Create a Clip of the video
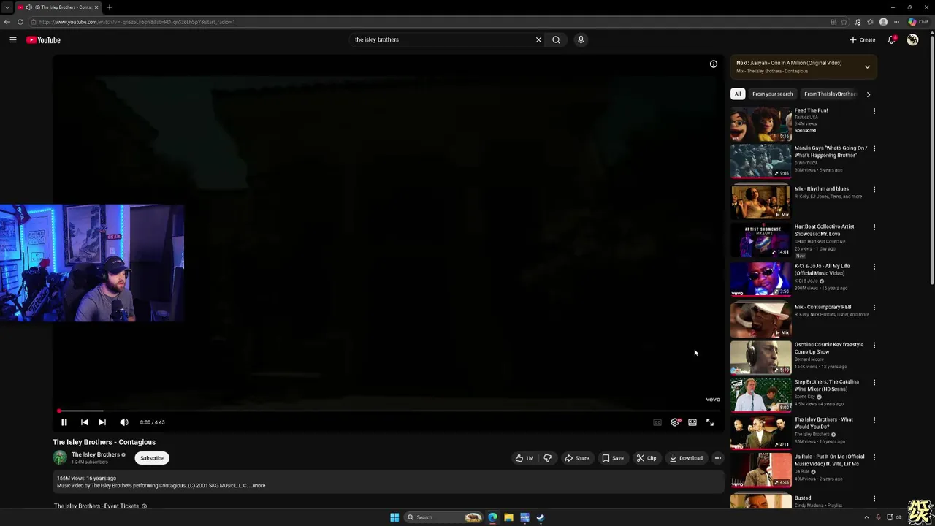This screenshot has height=526, width=935. point(646,458)
